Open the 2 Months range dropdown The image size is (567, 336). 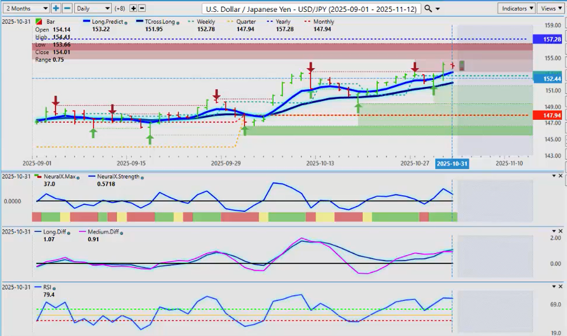(25, 9)
